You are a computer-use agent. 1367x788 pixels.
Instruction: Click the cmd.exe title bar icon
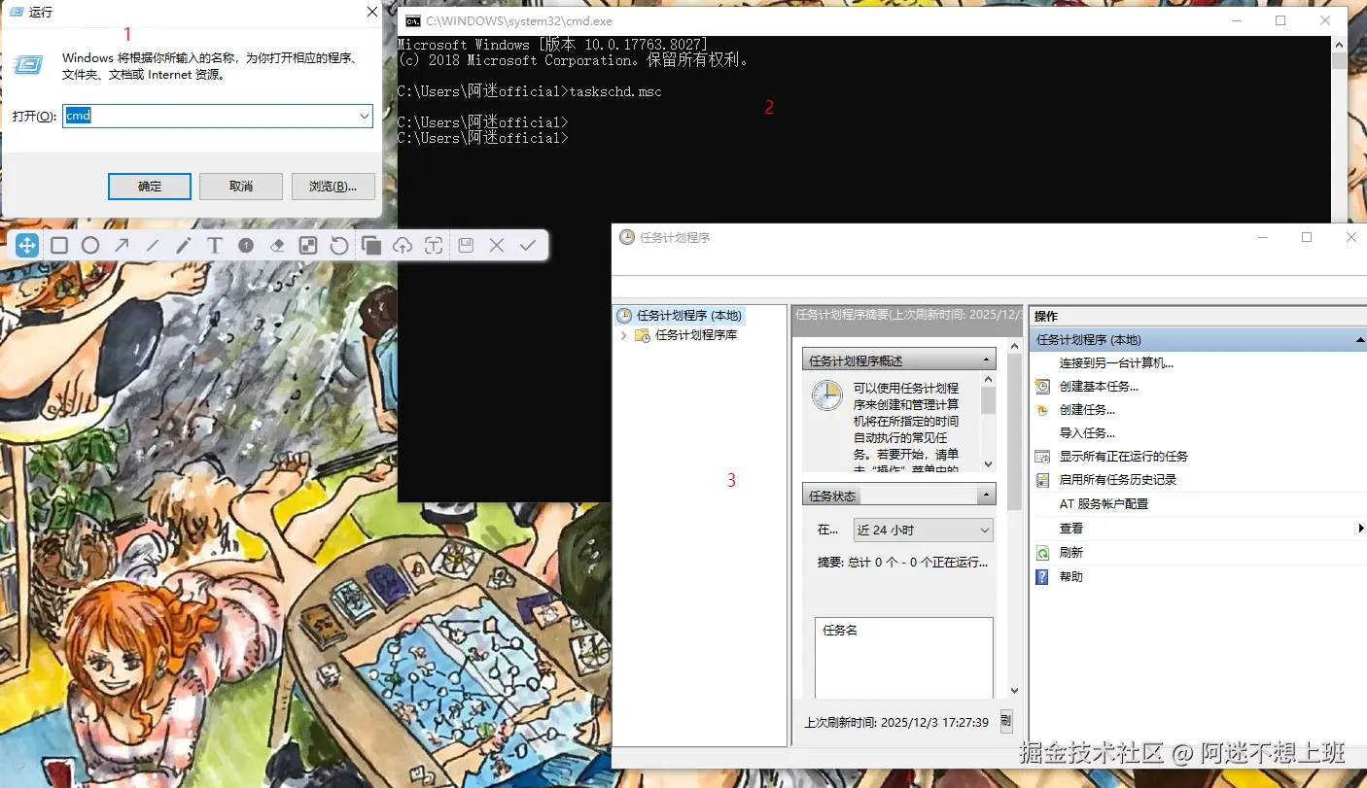click(412, 20)
